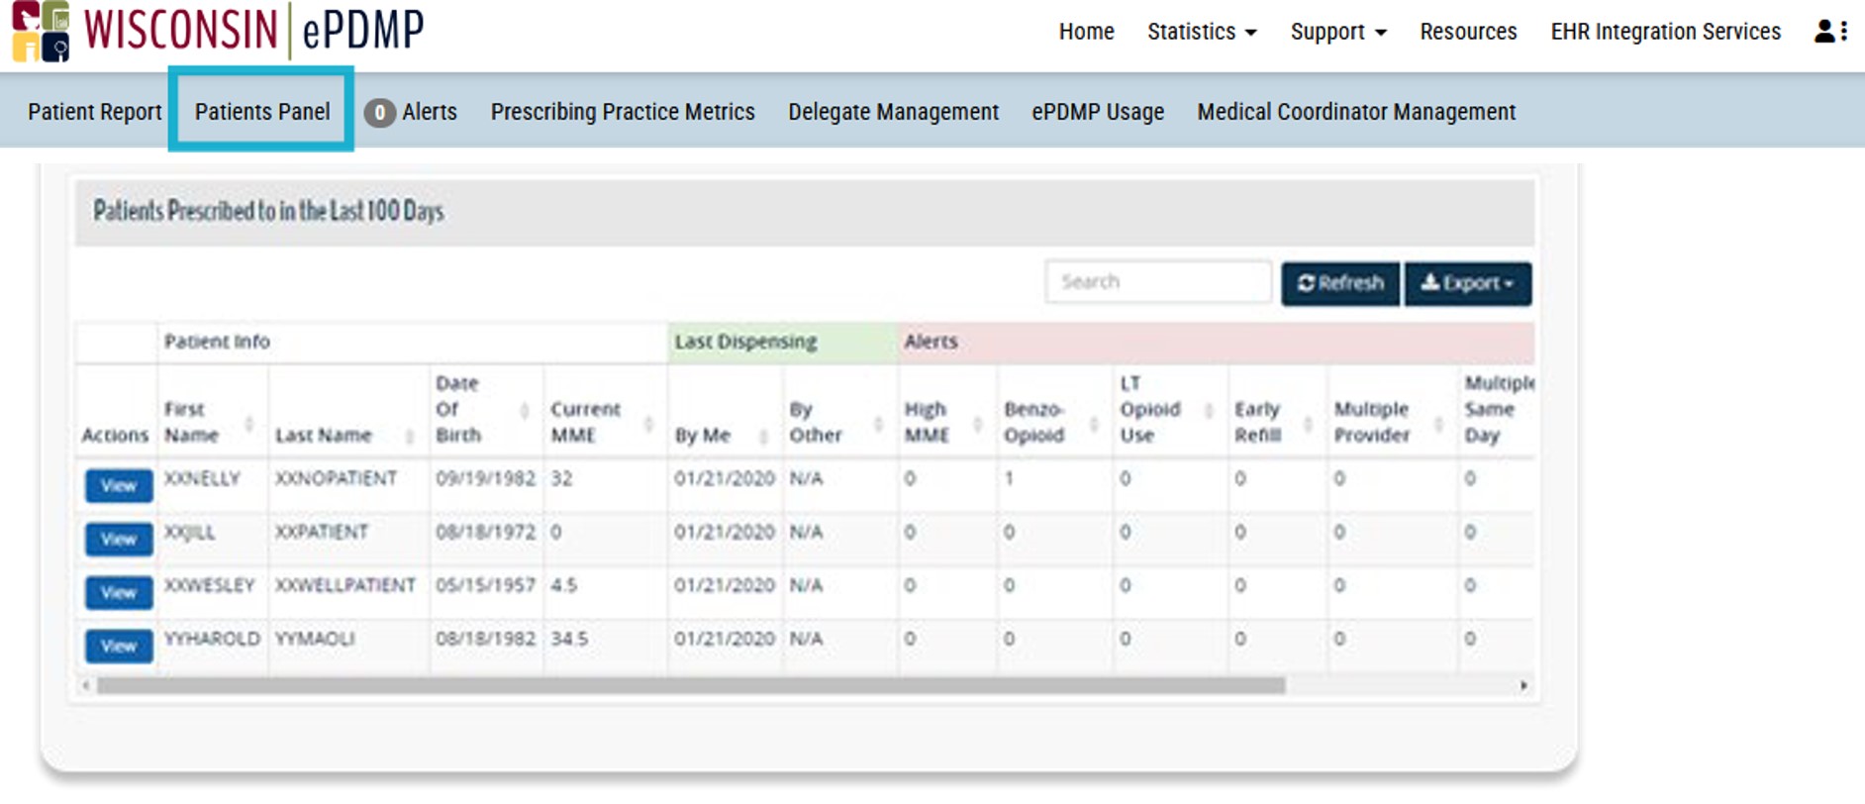Sort by By Other dispensing arrows
This screenshot has width=1865, height=804.
[x=877, y=424]
